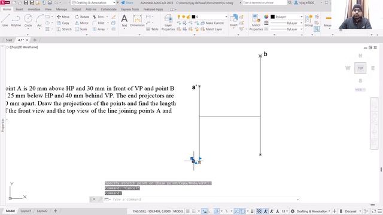
Task: Open the workspace dropdown in title bar
Action: point(114,2)
